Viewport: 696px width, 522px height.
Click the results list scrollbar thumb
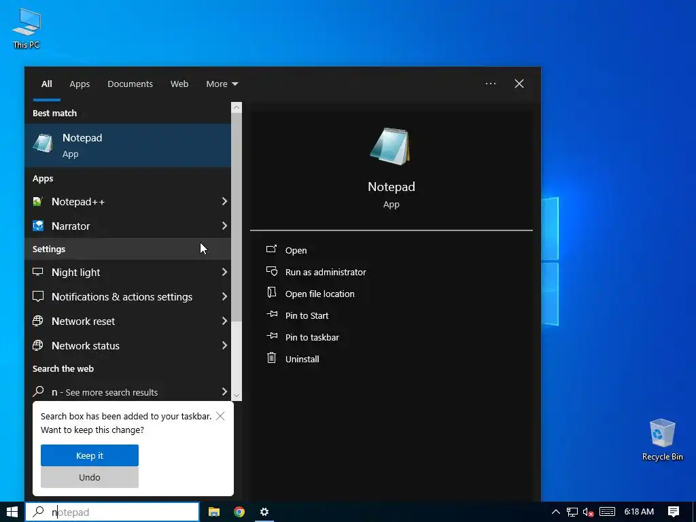[237, 217]
